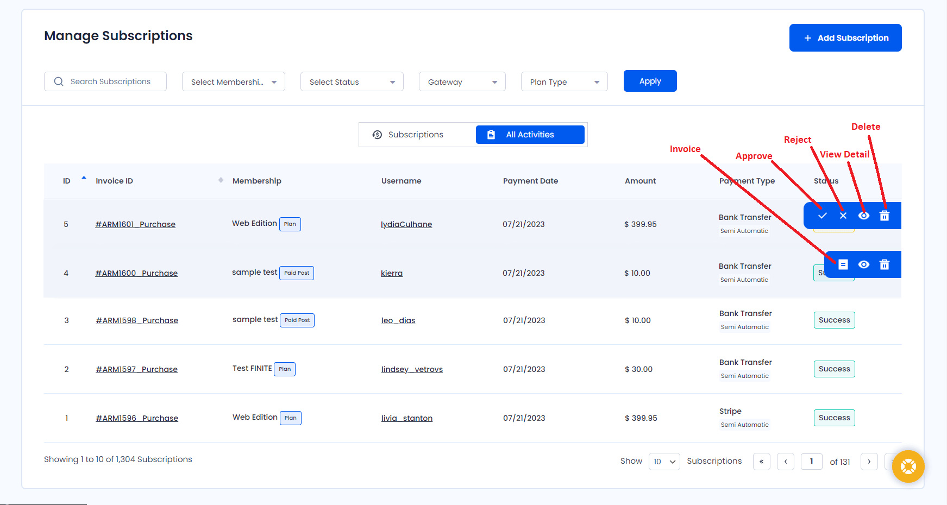Expand the Gateway filter dropdown

click(x=462, y=82)
